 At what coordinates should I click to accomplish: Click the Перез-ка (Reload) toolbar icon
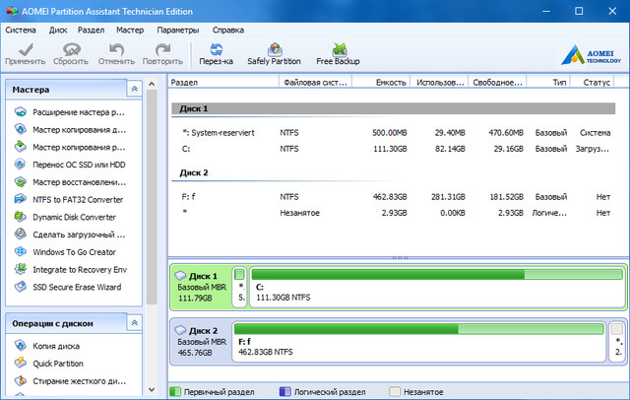click(216, 52)
